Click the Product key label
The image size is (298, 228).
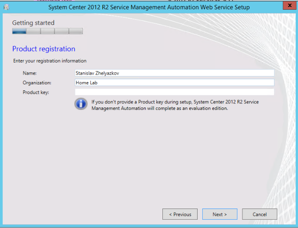36,92
